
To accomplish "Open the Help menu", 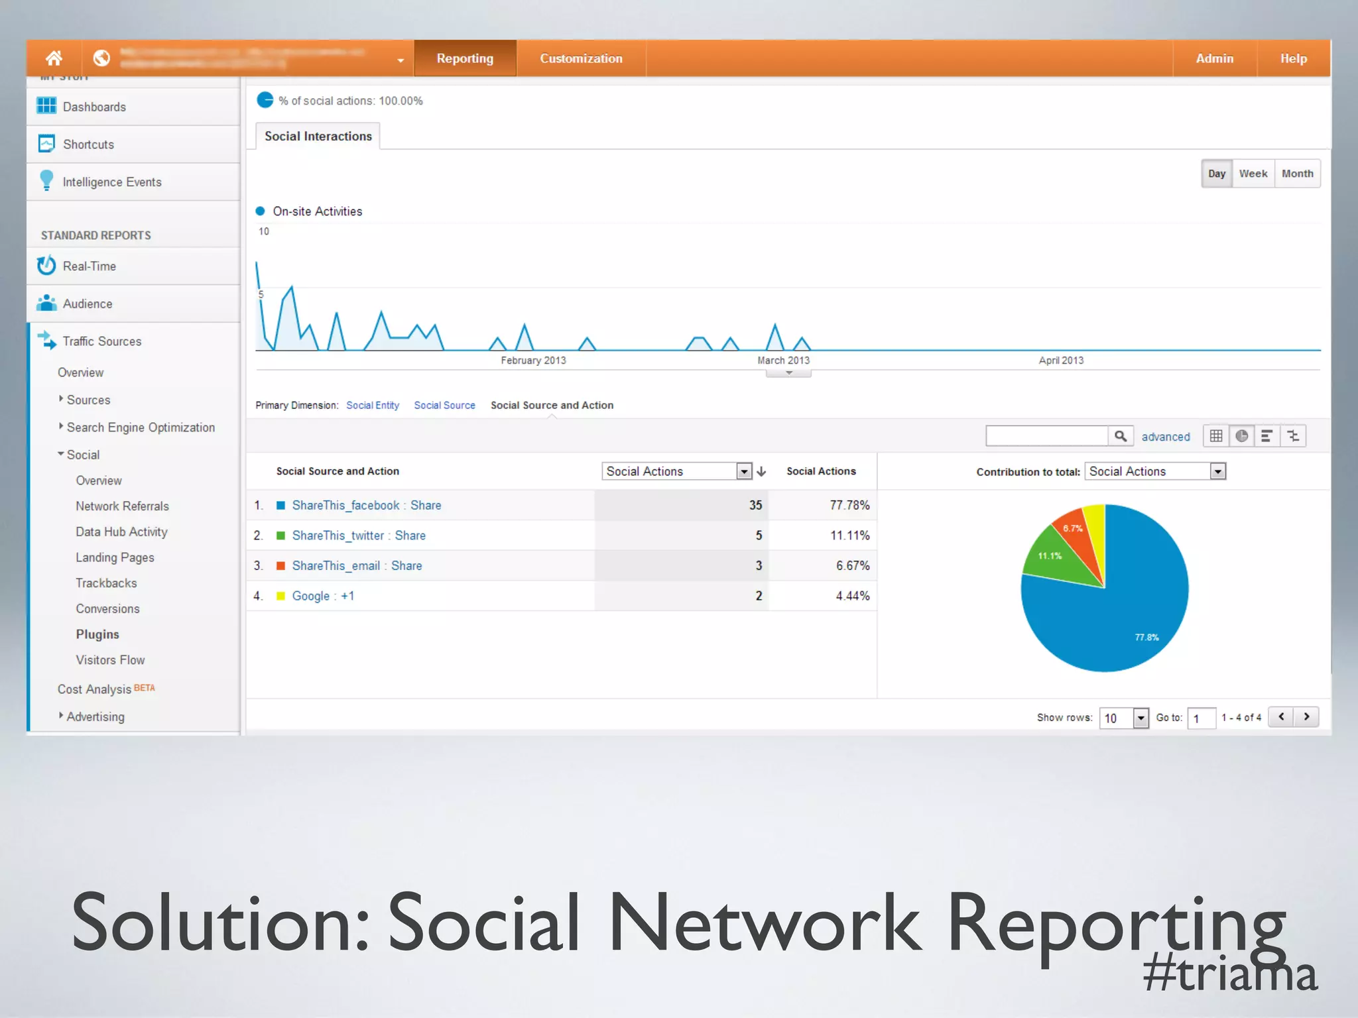I will point(1293,58).
